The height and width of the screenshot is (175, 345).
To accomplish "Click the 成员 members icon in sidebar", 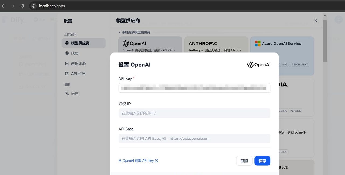I will [x=67, y=53].
